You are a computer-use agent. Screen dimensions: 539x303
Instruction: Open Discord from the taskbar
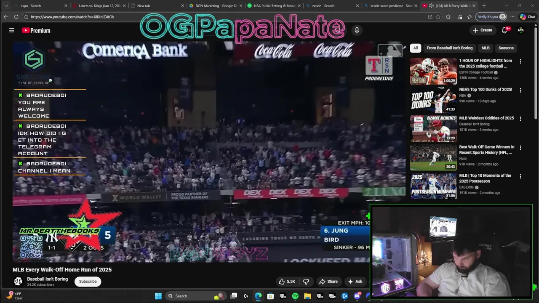[x=357, y=296]
